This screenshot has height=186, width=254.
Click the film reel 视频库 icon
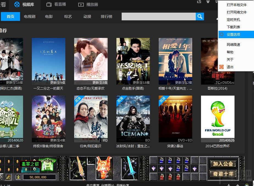pos(17,4)
